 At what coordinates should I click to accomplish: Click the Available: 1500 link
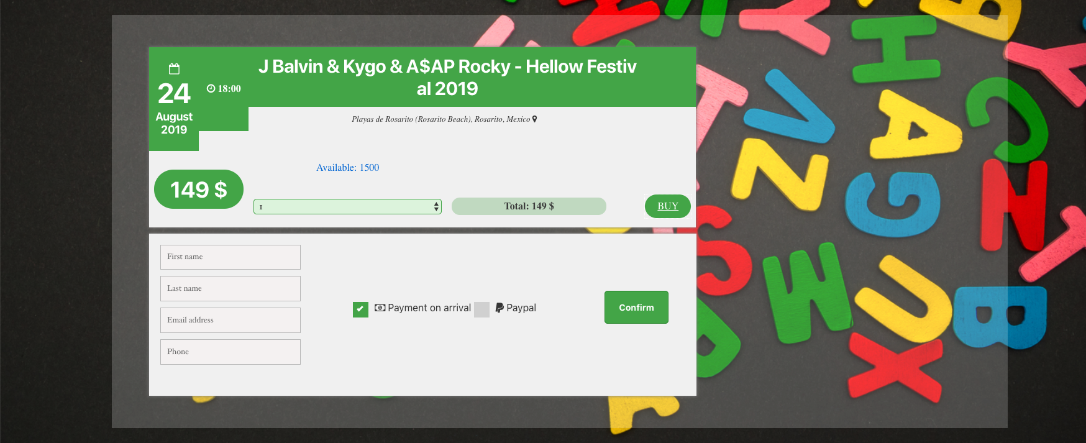click(347, 168)
